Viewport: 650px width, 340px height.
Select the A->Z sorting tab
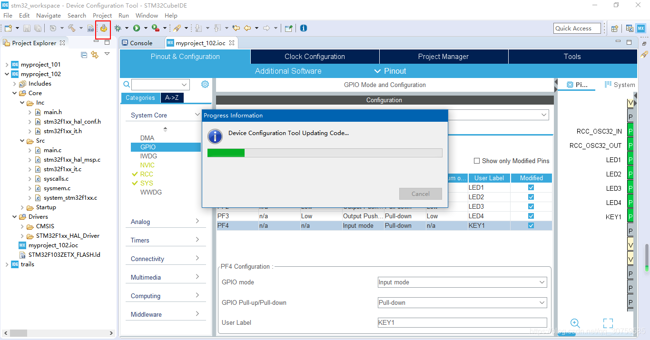pyautogui.click(x=172, y=97)
